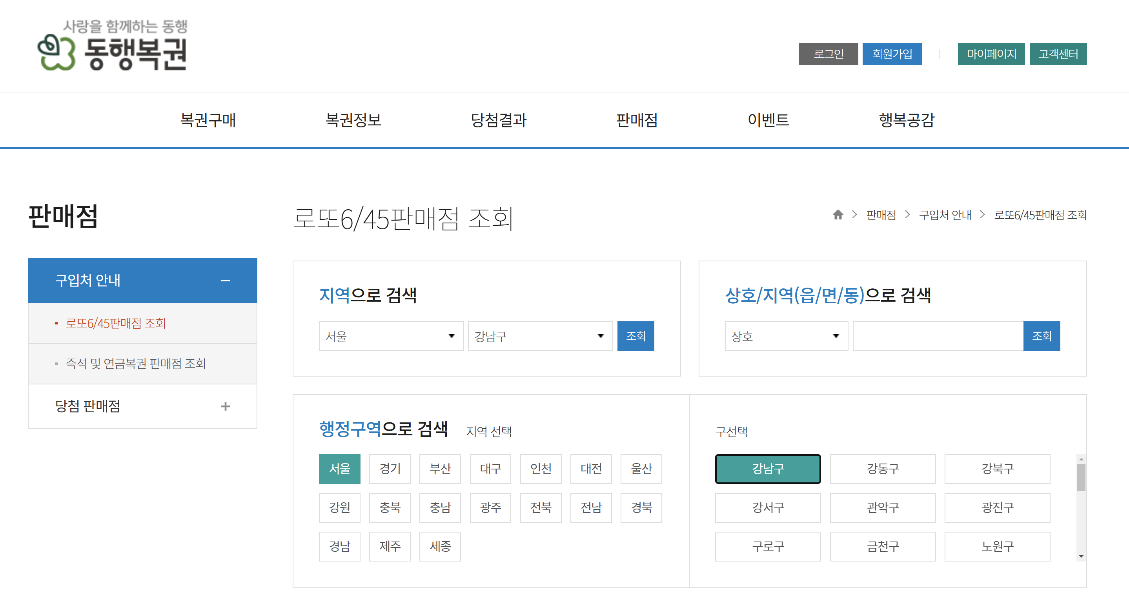This screenshot has height=596, width=1129.
Task: Click the home icon in breadcrumb
Action: pos(838,215)
